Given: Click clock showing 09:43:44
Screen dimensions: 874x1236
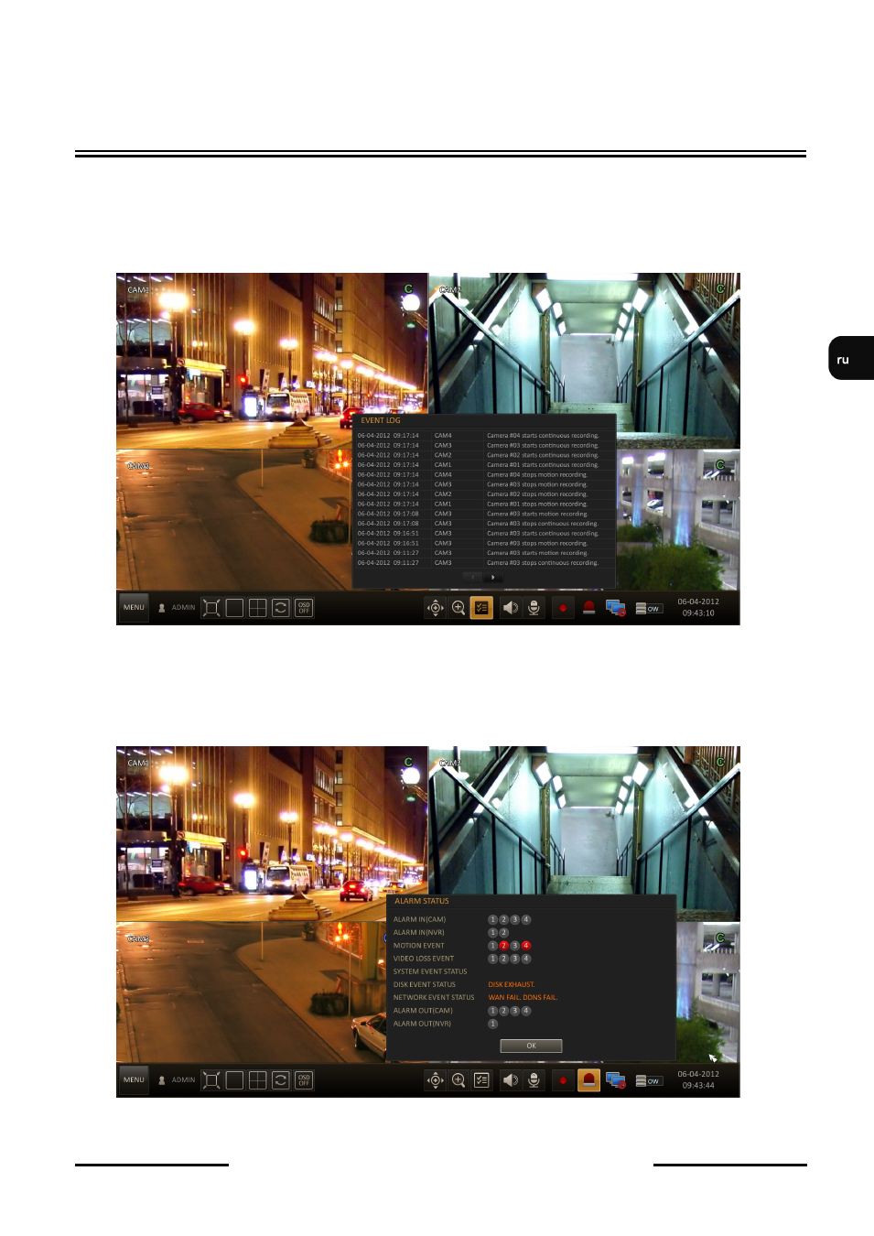Looking at the screenshot, I should pyautogui.click(x=698, y=1086).
